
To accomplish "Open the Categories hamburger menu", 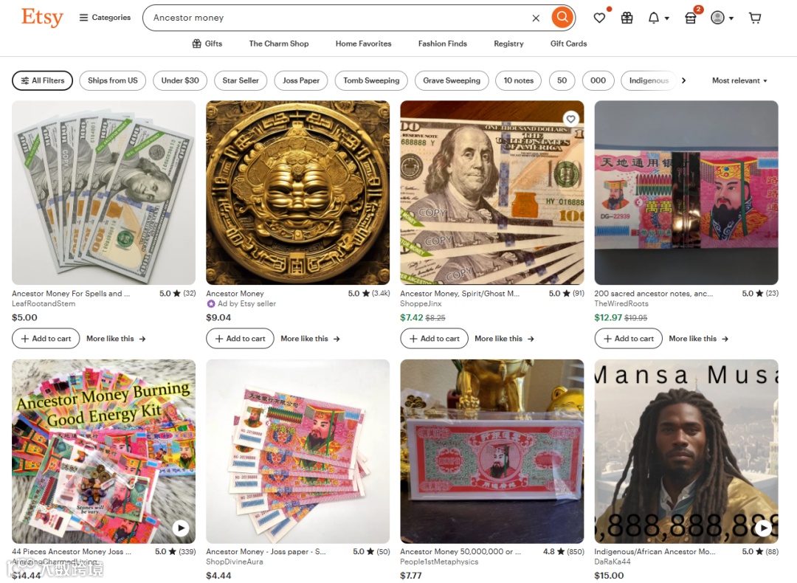I will 106,17.
